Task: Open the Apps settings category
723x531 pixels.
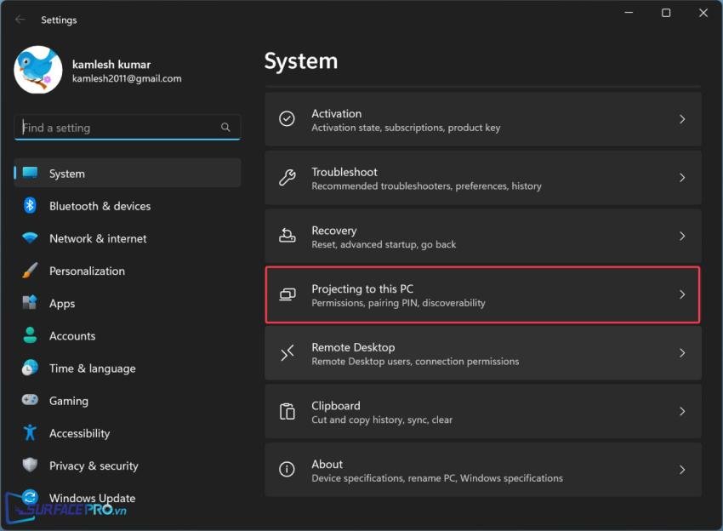Action: click(62, 304)
